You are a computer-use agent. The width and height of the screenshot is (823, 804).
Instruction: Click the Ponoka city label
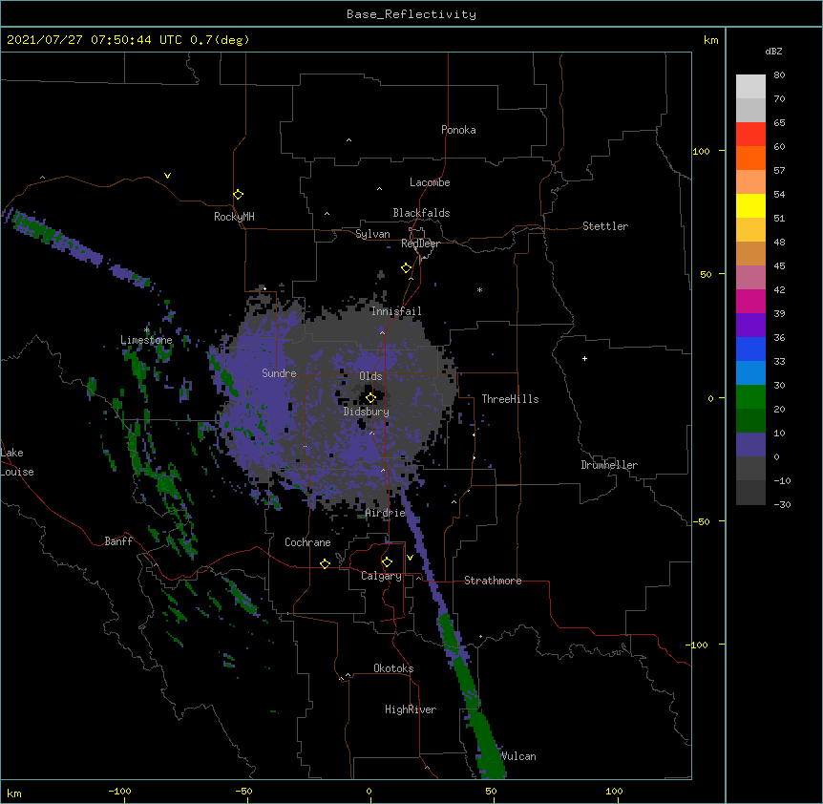(x=458, y=130)
